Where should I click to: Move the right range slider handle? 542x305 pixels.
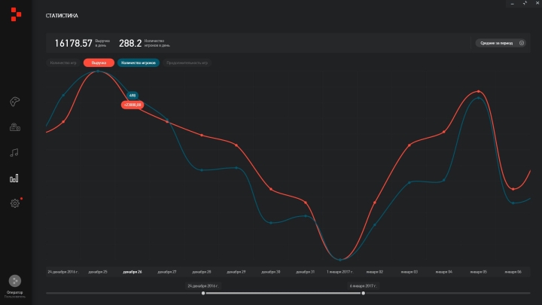[364, 293]
